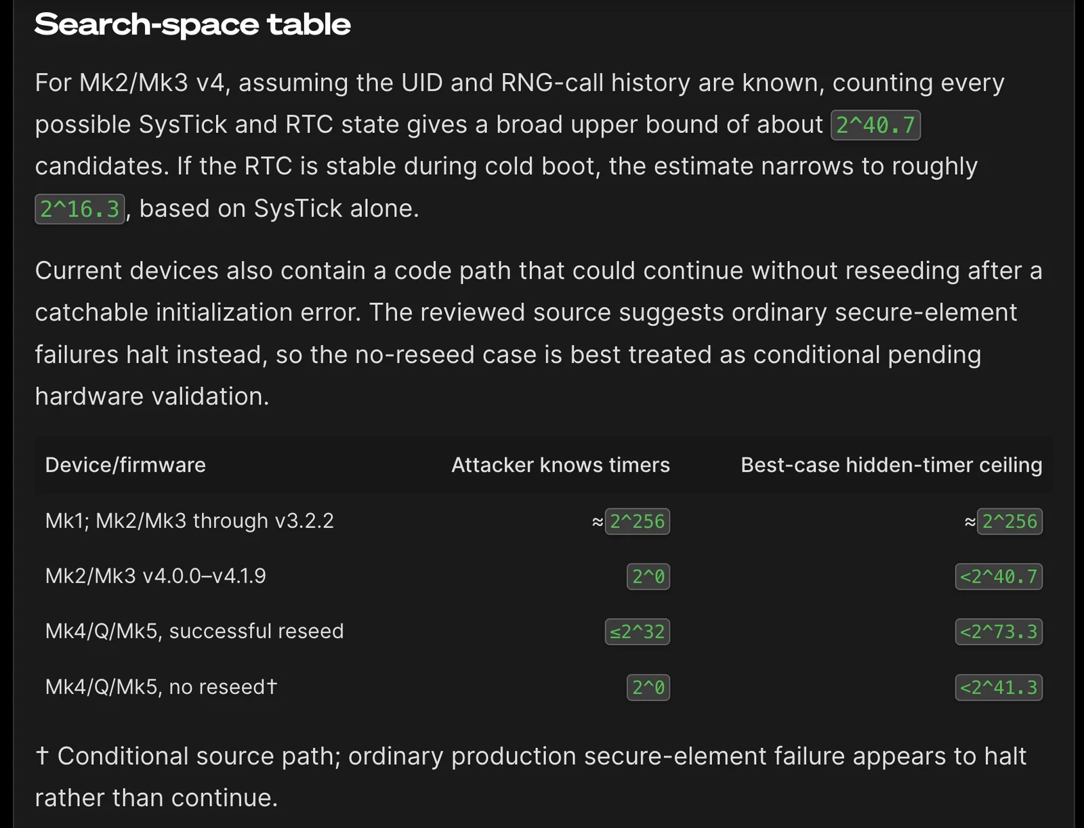
Task: Click the 'Mk1; Mk2/Mk3 through v3.2.2' row label
Action: pos(190,520)
